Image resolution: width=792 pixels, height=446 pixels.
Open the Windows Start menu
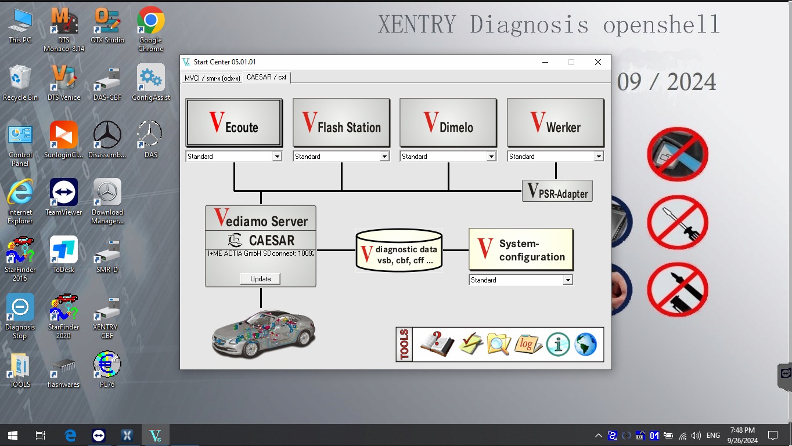point(13,435)
